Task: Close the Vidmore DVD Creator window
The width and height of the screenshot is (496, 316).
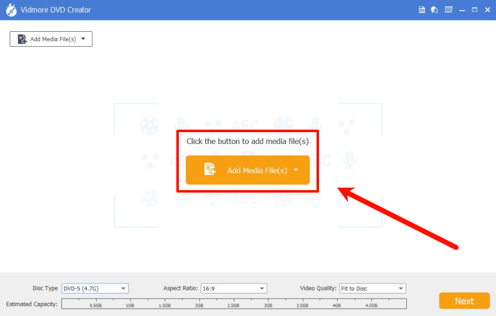Action: point(487,10)
